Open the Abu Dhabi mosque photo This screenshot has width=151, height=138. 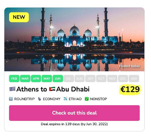pyautogui.click(x=74, y=39)
